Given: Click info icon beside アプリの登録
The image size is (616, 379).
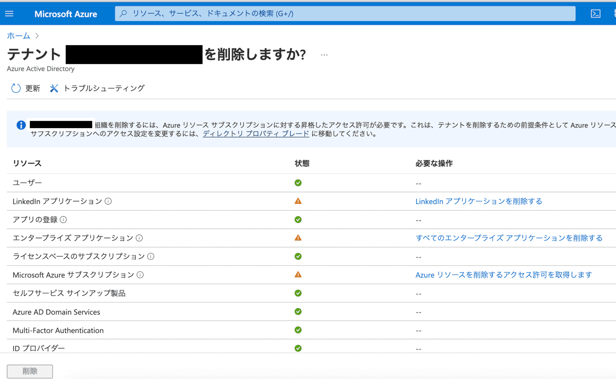Looking at the screenshot, I should (x=63, y=220).
